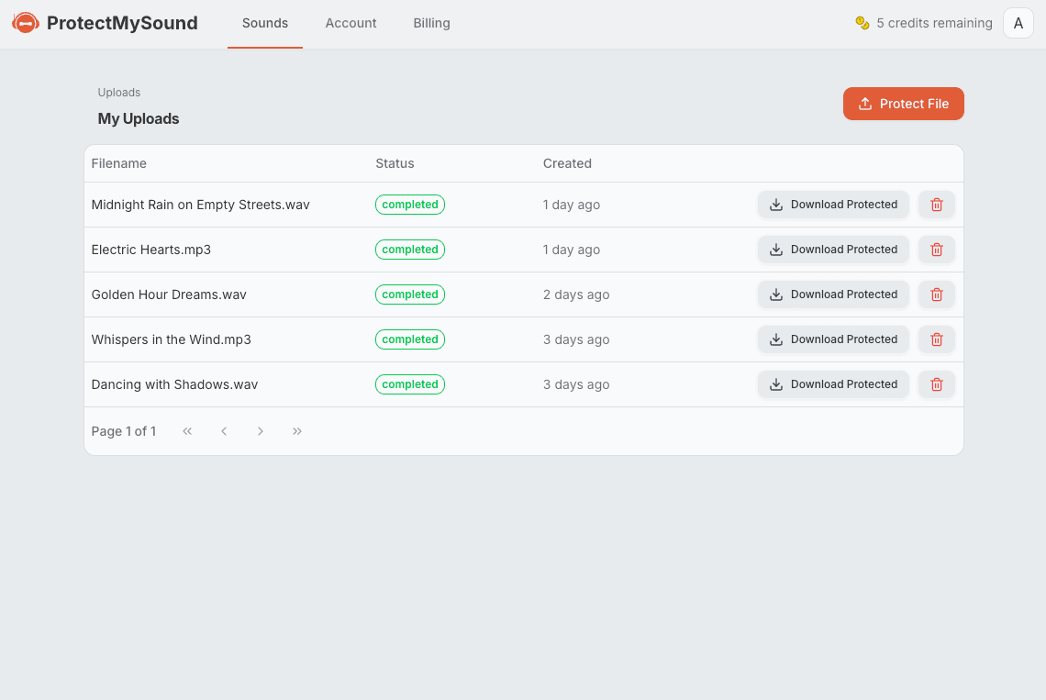1046x700 pixels.
Task: Click the coins icon next to credits remaining
Action: tap(862, 23)
